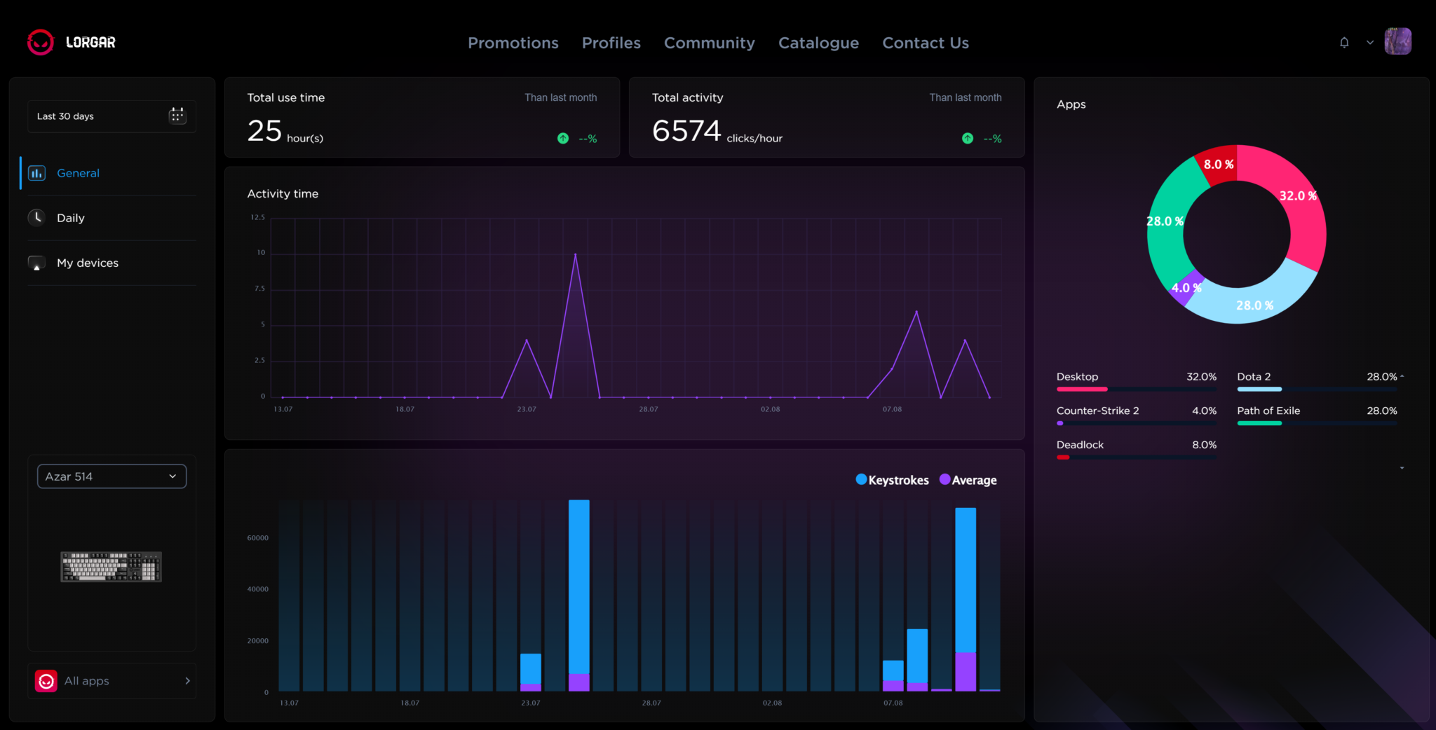Toggle the Average legend series
The width and height of the screenshot is (1436, 730).
(968, 480)
